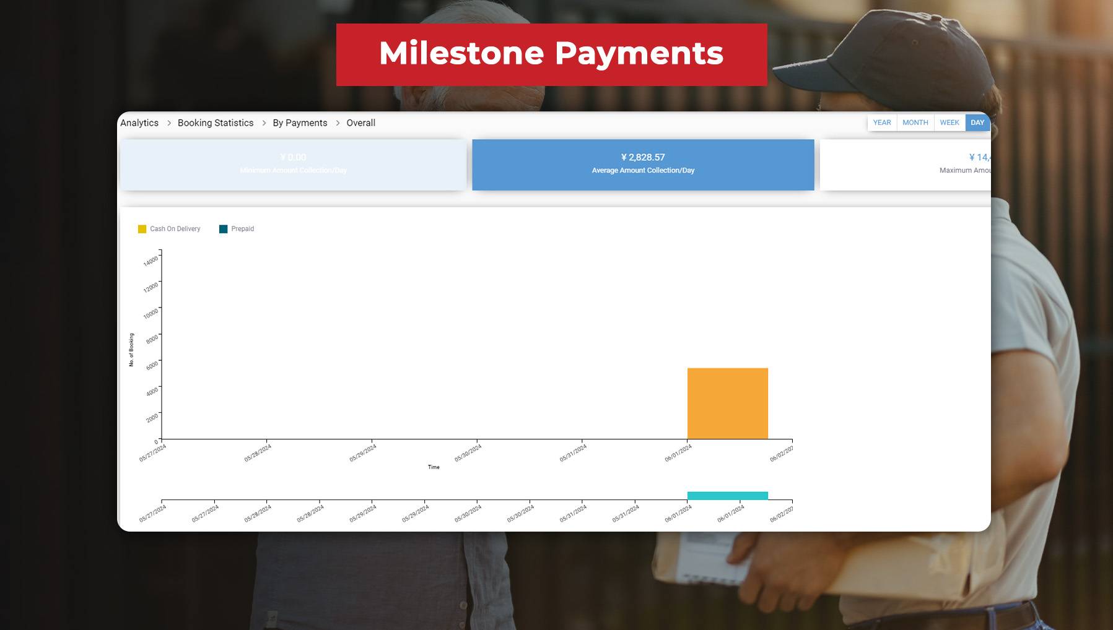
Task: Keep DAY granularity selected
Action: tap(977, 123)
